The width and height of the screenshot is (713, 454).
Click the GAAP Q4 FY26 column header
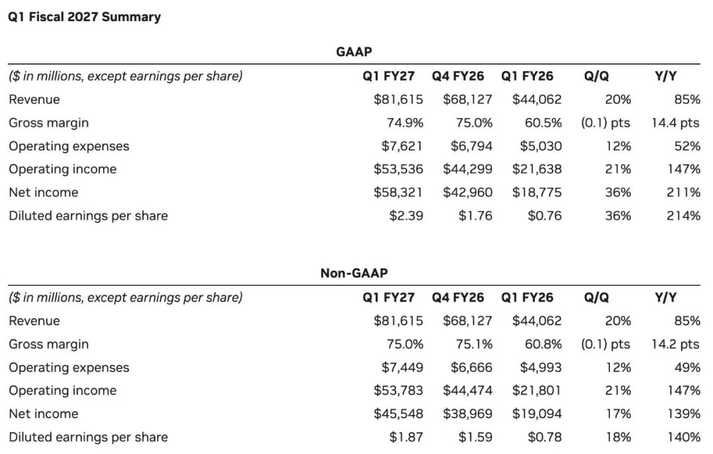(458, 76)
